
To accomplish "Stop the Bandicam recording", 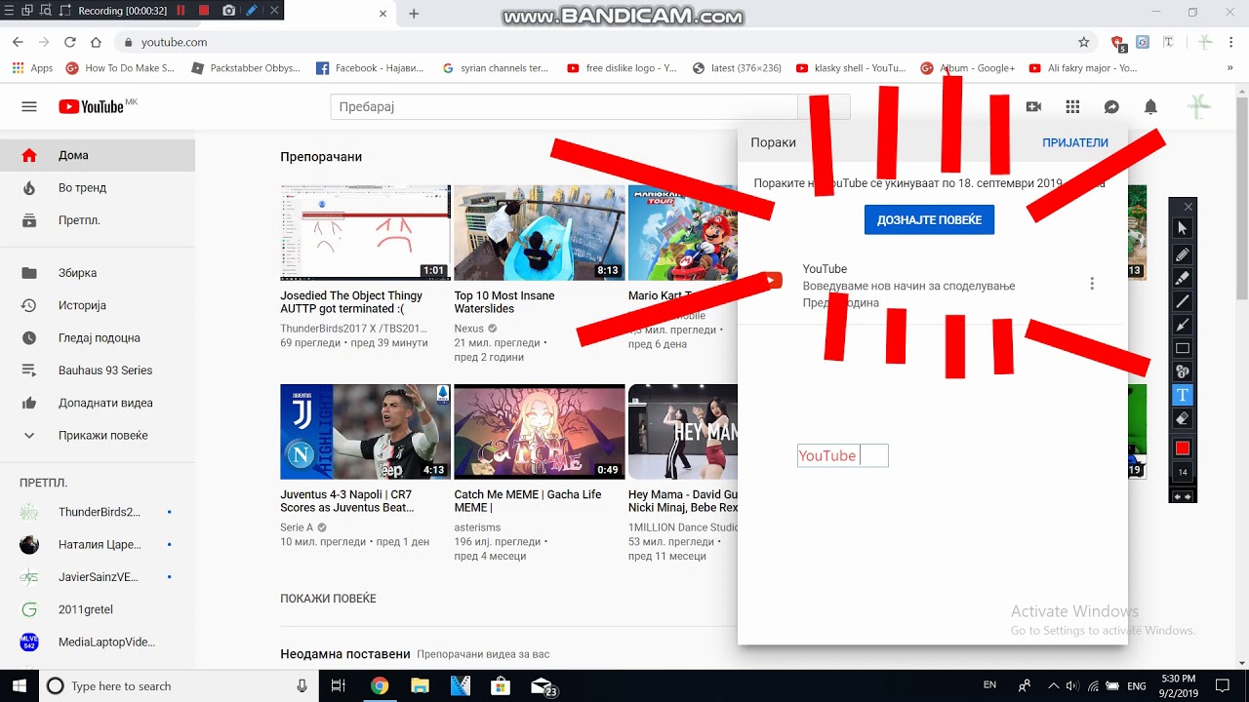I will point(204,11).
